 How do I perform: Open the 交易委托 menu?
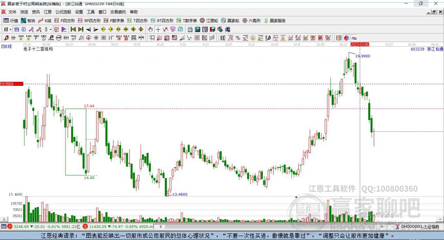118,12
